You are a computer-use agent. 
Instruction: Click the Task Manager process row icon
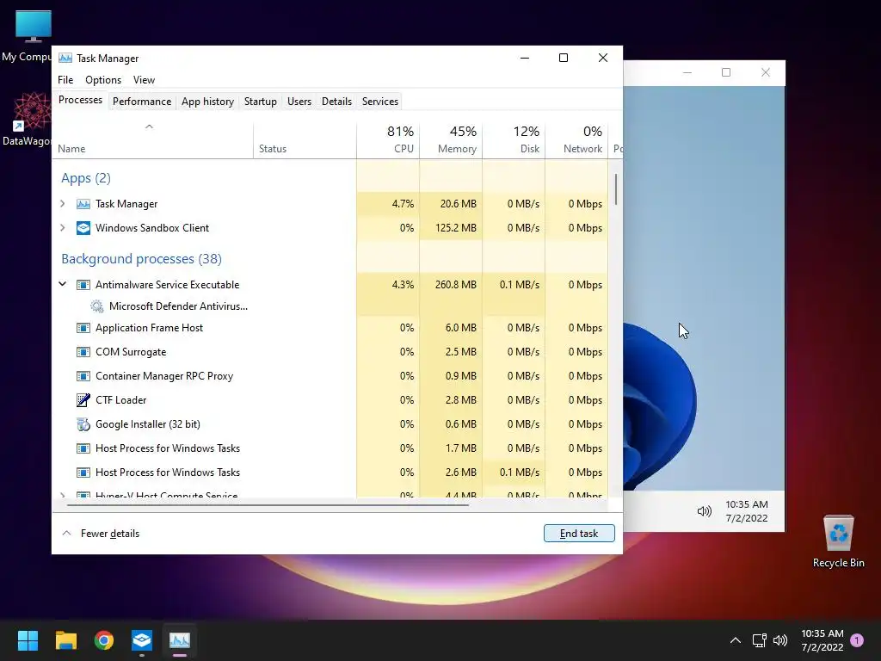pos(83,204)
